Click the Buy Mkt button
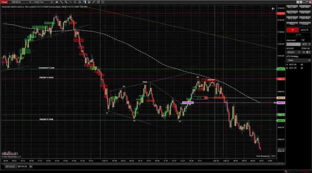 point(292,7)
